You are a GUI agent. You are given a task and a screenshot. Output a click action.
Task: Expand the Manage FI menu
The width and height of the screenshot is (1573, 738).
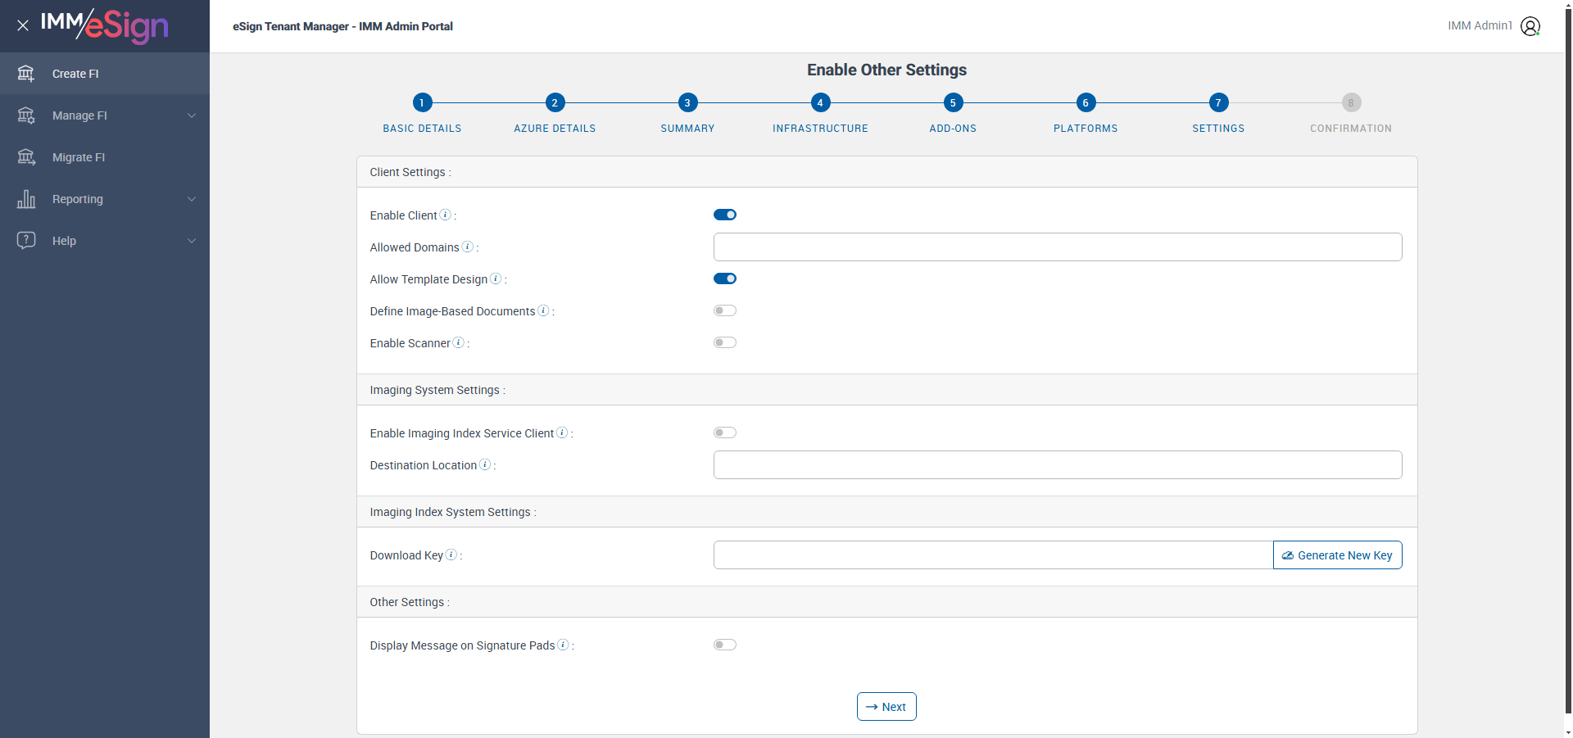click(191, 115)
